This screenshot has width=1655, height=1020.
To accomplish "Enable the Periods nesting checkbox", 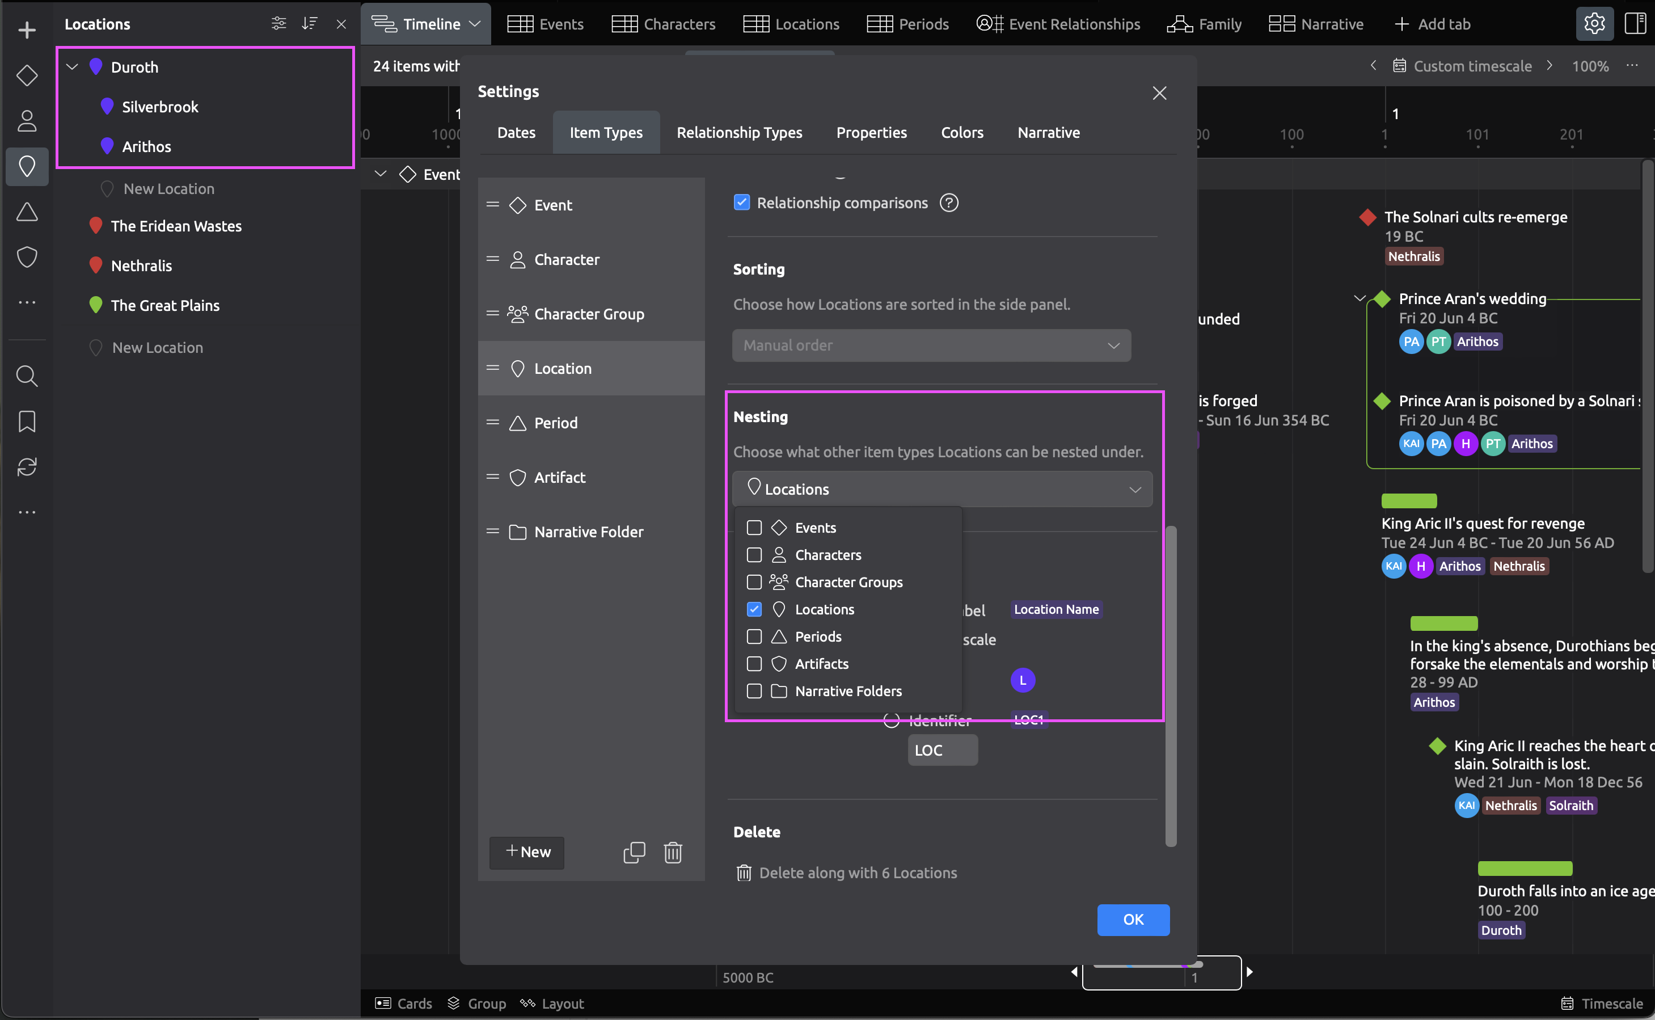I will pos(754,637).
